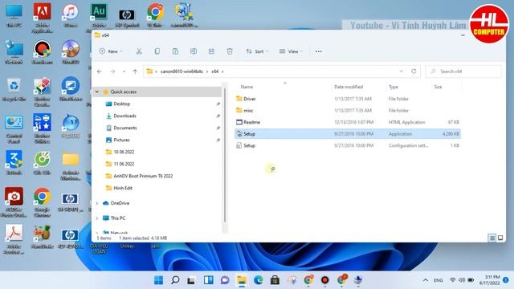Click the navigation pane scrollbar
This screenshot has width=514, height=289.
tap(225, 156)
